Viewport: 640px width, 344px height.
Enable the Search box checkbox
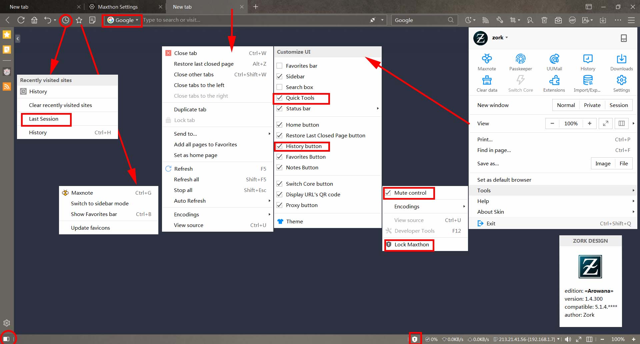[x=280, y=87]
